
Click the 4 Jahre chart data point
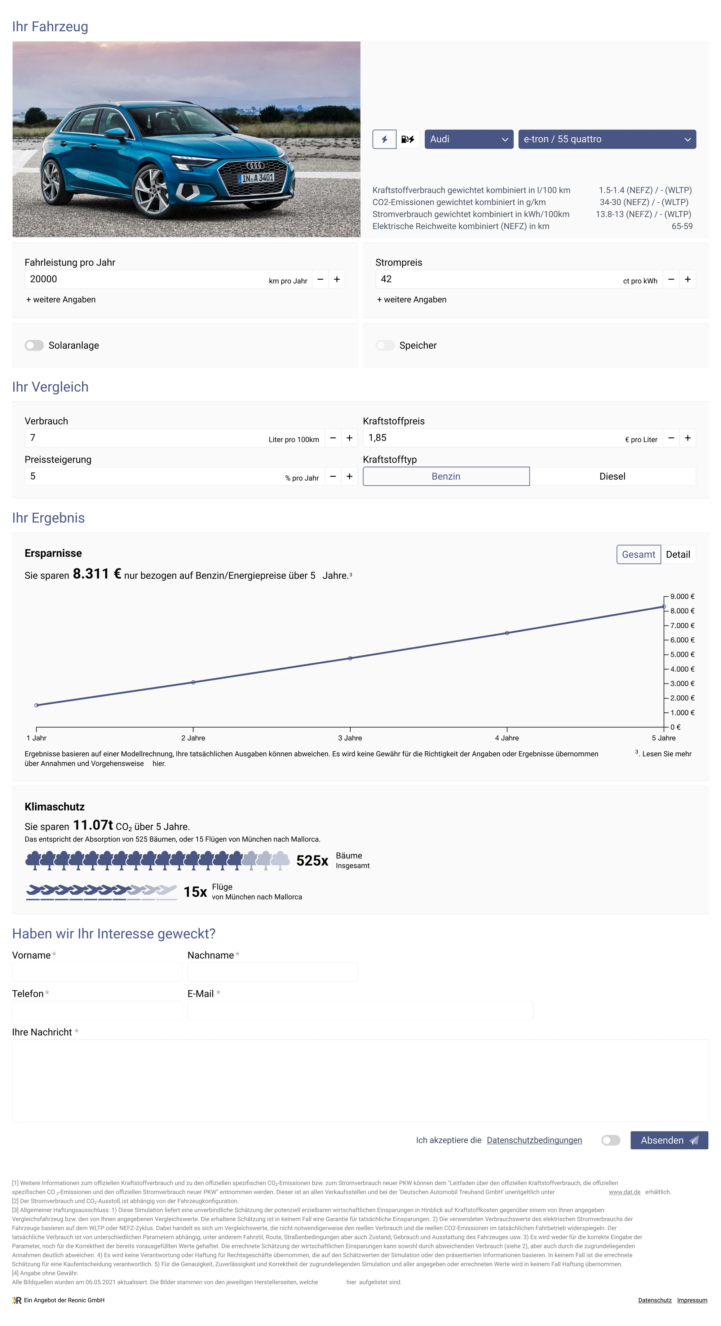click(507, 633)
